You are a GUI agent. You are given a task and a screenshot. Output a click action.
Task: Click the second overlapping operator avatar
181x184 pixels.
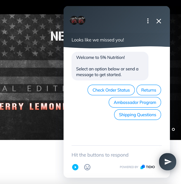coord(81,20)
